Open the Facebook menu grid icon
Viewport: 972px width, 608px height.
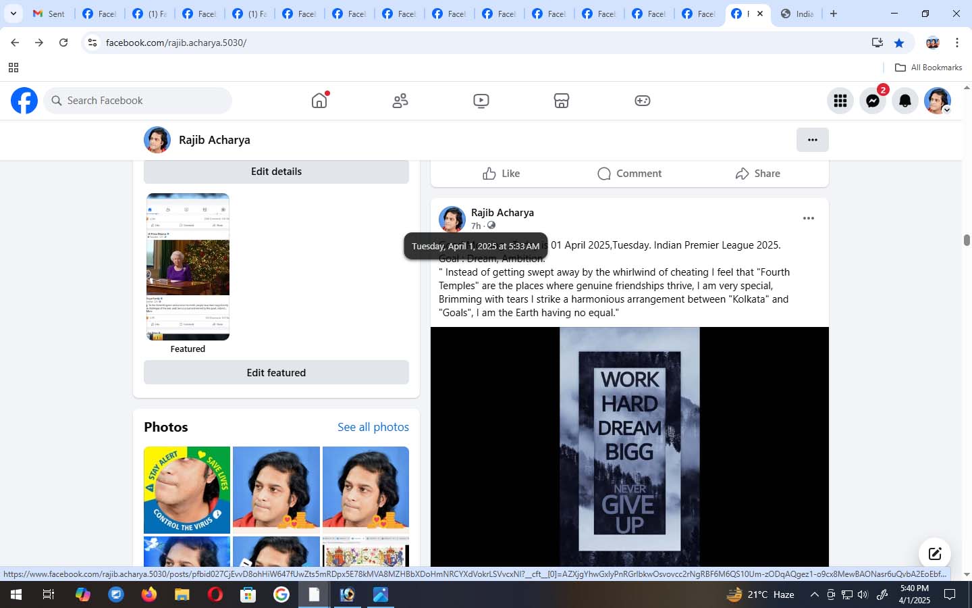(x=840, y=101)
